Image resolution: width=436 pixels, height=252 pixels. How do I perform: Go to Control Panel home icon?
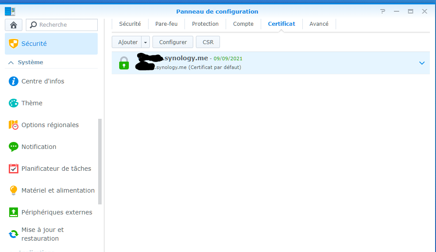click(13, 25)
